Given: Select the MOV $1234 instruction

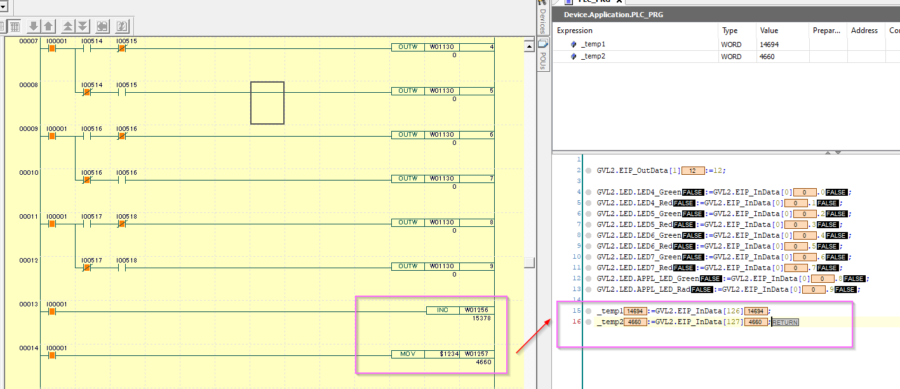Looking at the screenshot, I should click(443, 354).
